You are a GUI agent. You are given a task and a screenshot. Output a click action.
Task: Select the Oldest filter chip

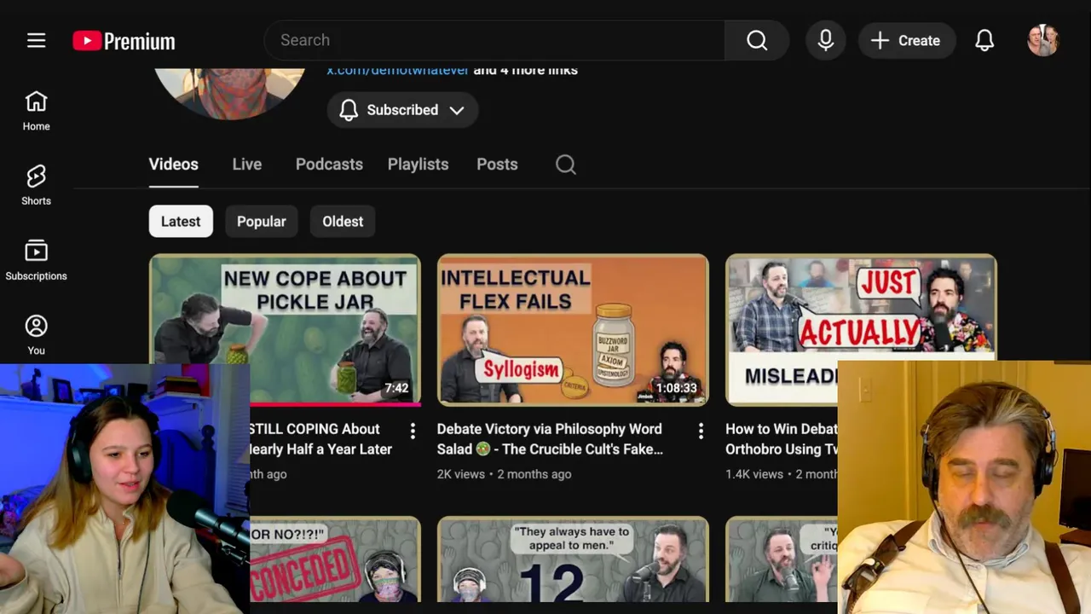click(x=343, y=222)
